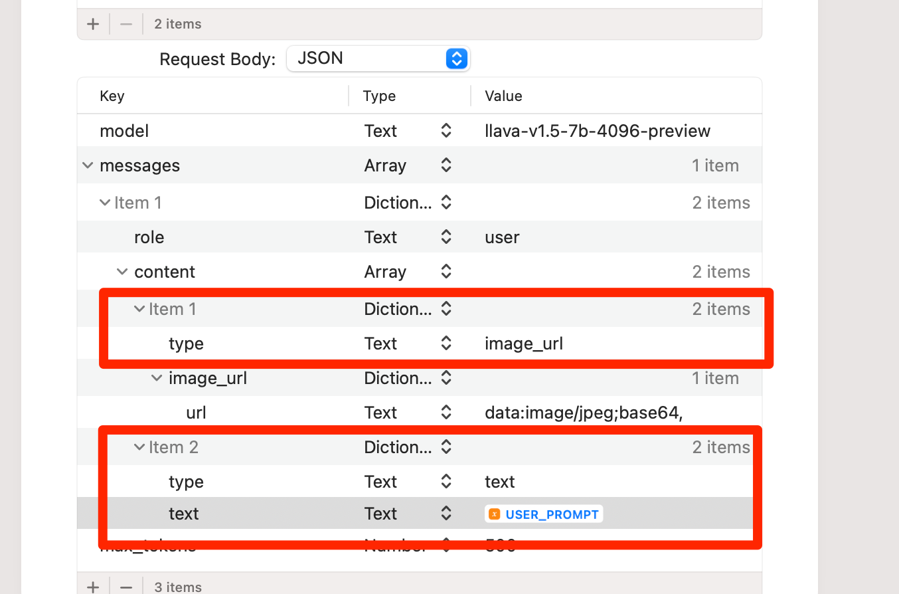The image size is (899, 594).
Task: Click the user value in role row
Action: coord(502,237)
